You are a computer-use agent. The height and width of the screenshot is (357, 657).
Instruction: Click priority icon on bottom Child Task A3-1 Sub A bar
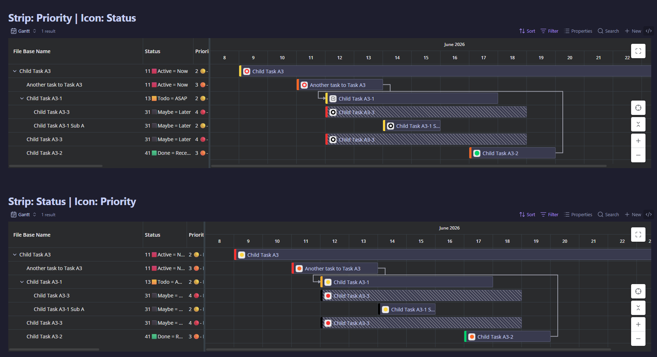[x=385, y=310]
